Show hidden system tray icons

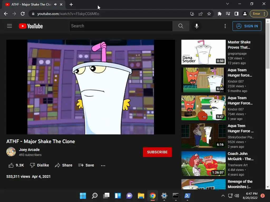click(x=223, y=196)
